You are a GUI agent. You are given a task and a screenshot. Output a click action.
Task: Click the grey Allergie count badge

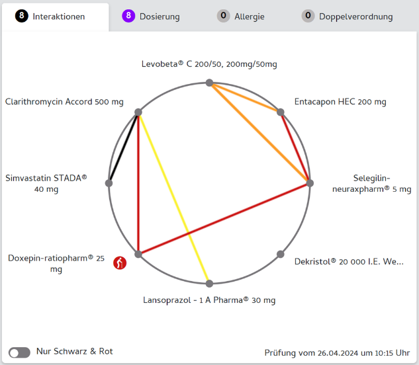pos(224,16)
